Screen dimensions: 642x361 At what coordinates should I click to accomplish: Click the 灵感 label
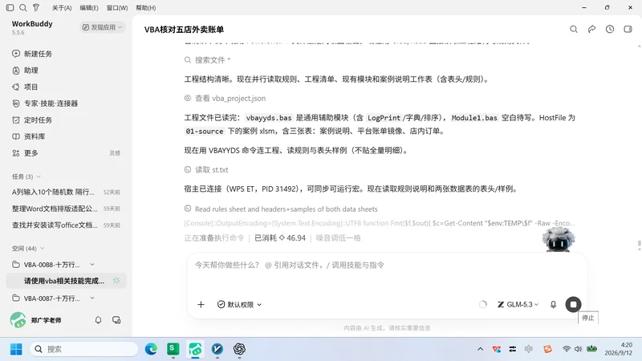tap(115, 153)
